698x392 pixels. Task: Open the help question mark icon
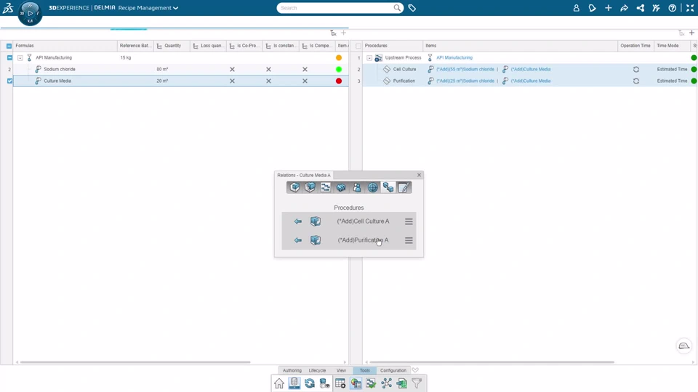pos(672,8)
